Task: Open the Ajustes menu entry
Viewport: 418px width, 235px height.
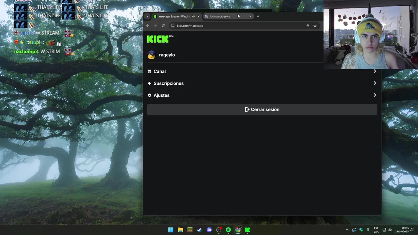Action: pyautogui.click(x=262, y=95)
